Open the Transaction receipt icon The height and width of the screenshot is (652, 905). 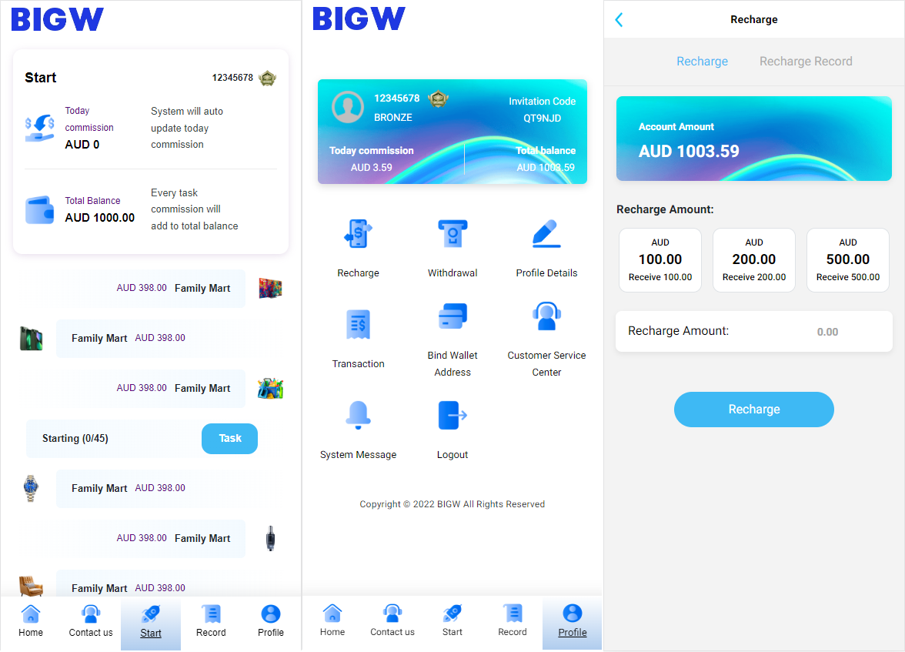358,324
